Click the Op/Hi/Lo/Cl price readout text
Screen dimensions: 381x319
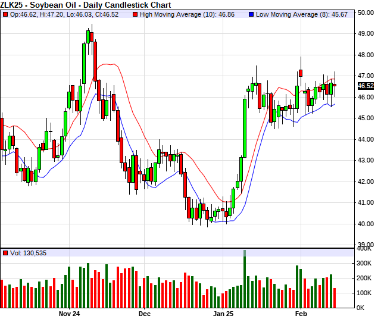[x=66, y=13]
